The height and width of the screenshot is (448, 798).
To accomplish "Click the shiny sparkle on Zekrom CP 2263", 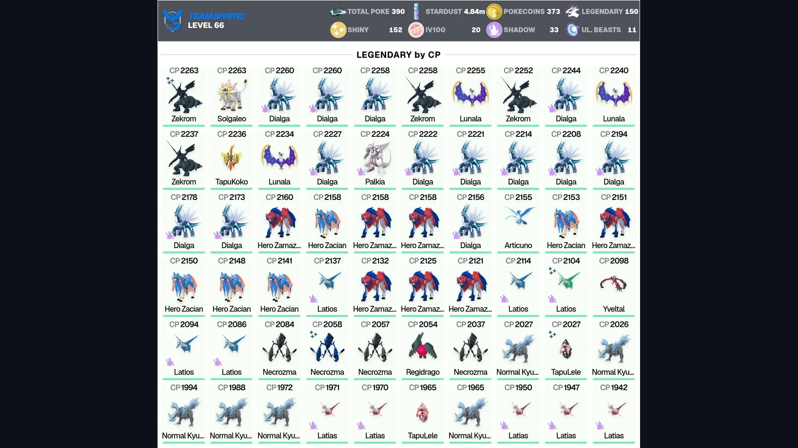I will coord(170,80).
